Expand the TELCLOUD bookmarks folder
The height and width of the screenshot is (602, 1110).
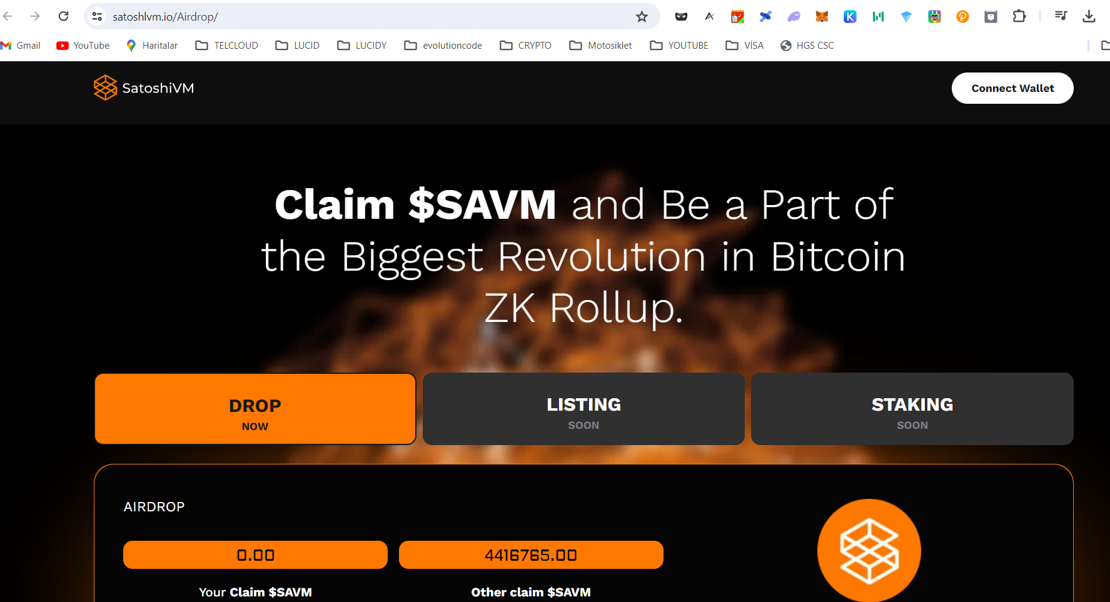[x=226, y=46]
